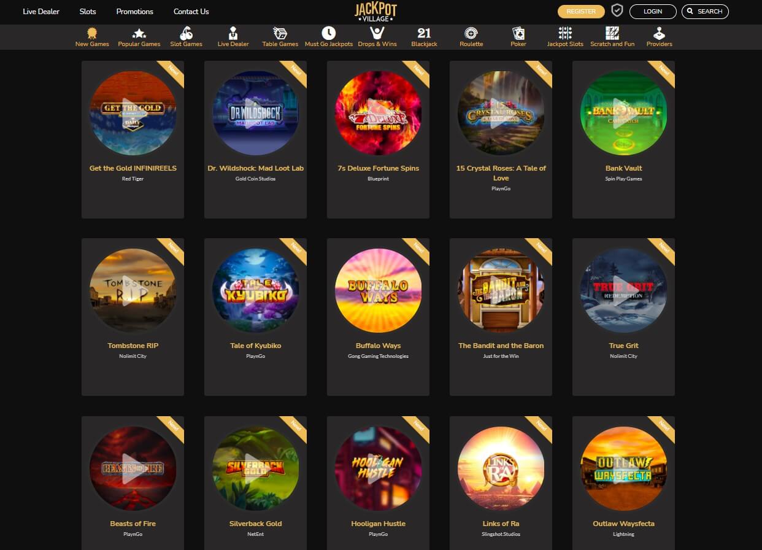762x550 pixels.
Task: Play the Hooligan Hustle thumbnail
Action: click(378, 468)
